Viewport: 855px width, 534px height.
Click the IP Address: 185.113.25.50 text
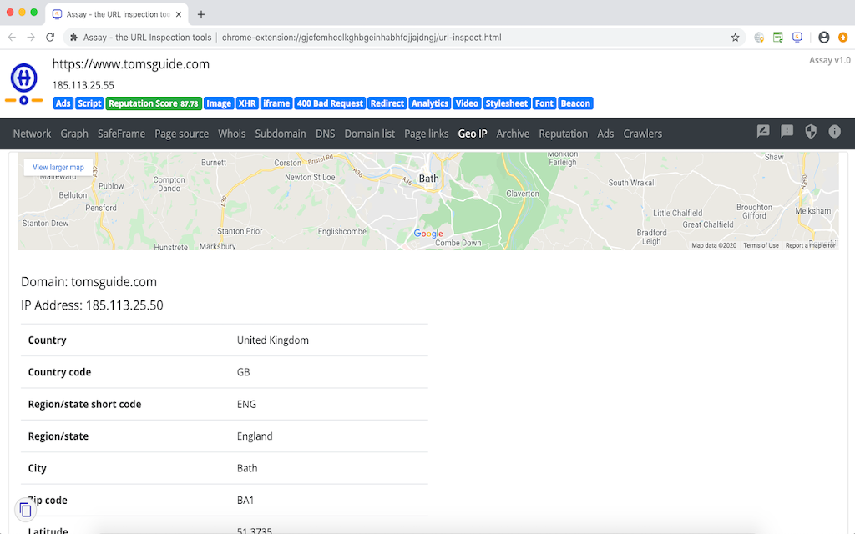(x=92, y=305)
